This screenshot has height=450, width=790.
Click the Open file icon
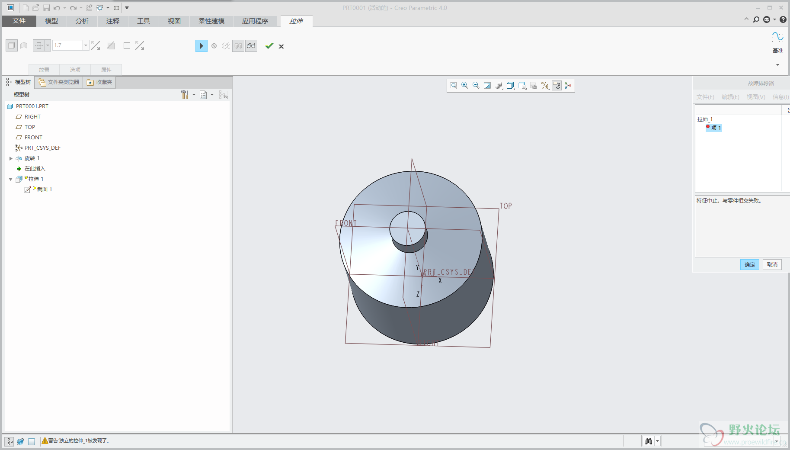click(36, 8)
